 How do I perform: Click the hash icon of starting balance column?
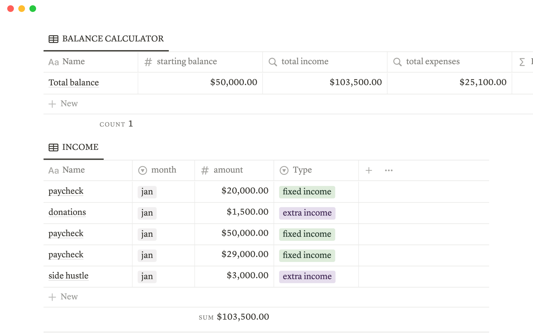coord(148,62)
